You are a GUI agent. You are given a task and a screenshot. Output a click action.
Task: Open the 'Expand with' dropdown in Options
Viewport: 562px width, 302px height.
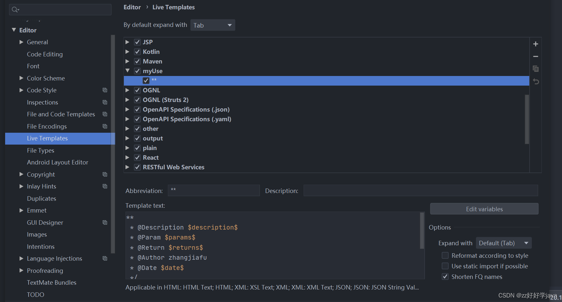tap(503, 243)
